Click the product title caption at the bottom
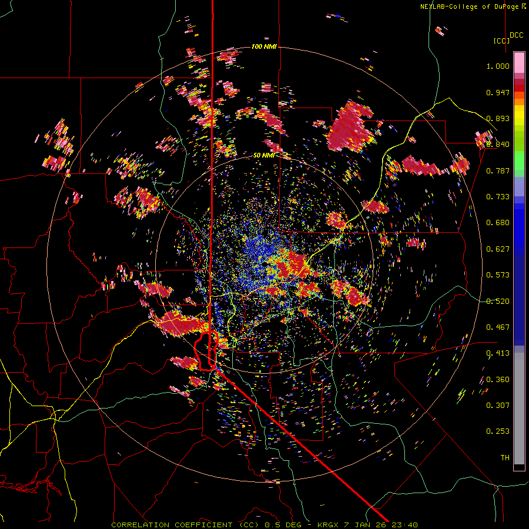The width and height of the screenshot is (529, 529). tap(264, 525)
